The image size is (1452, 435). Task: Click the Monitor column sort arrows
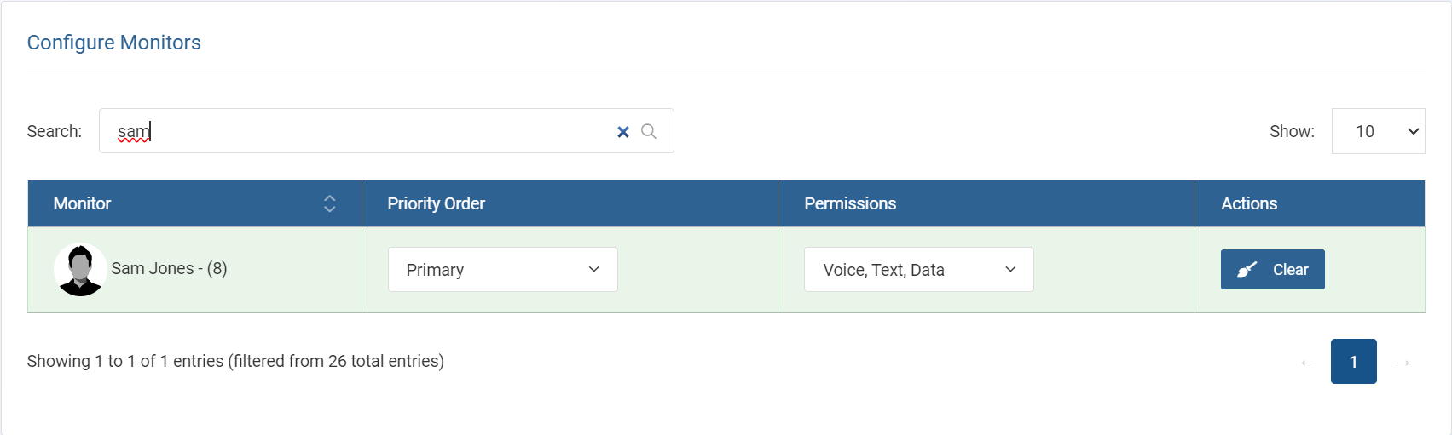click(329, 203)
